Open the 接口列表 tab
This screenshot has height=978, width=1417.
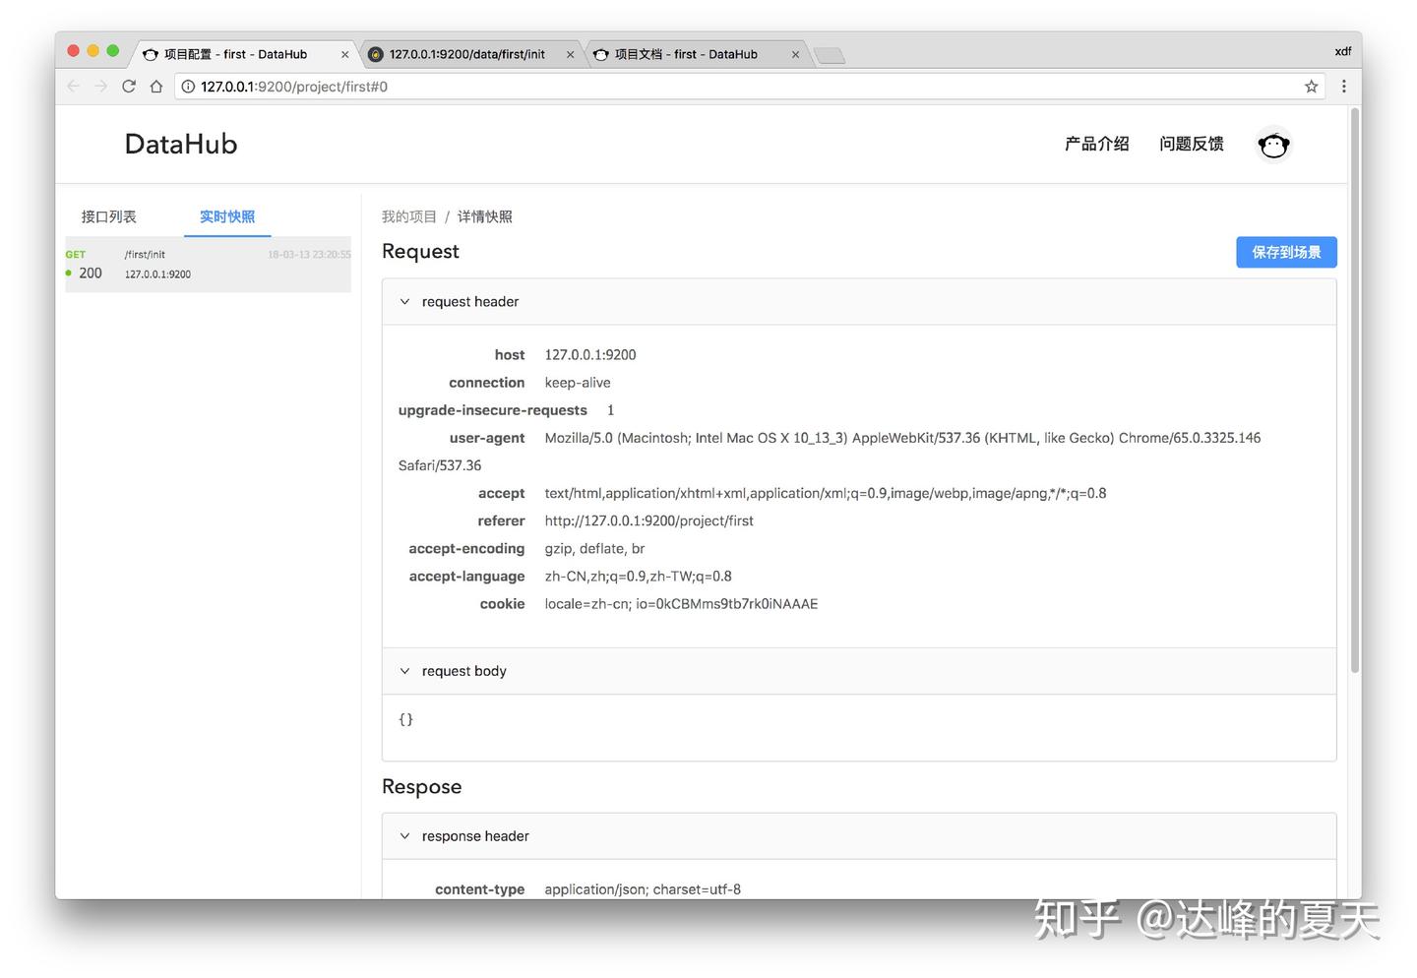[x=109, y=216]
